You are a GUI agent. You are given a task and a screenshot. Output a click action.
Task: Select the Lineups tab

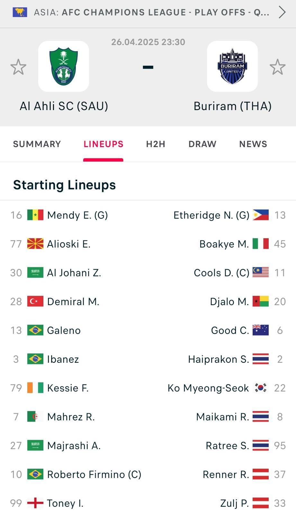coord(103,144)
